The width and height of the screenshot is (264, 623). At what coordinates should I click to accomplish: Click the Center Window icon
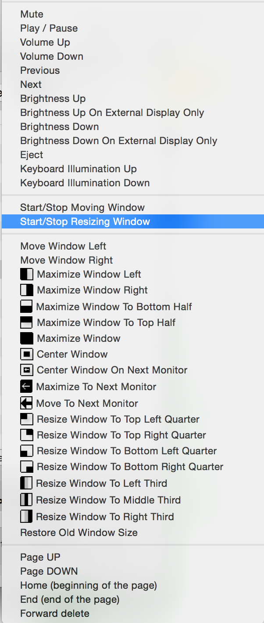coord(27,354)
